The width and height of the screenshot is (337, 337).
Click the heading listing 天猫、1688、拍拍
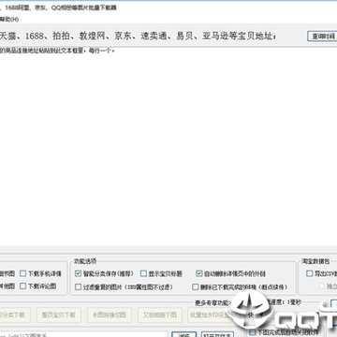pos(138,37)
